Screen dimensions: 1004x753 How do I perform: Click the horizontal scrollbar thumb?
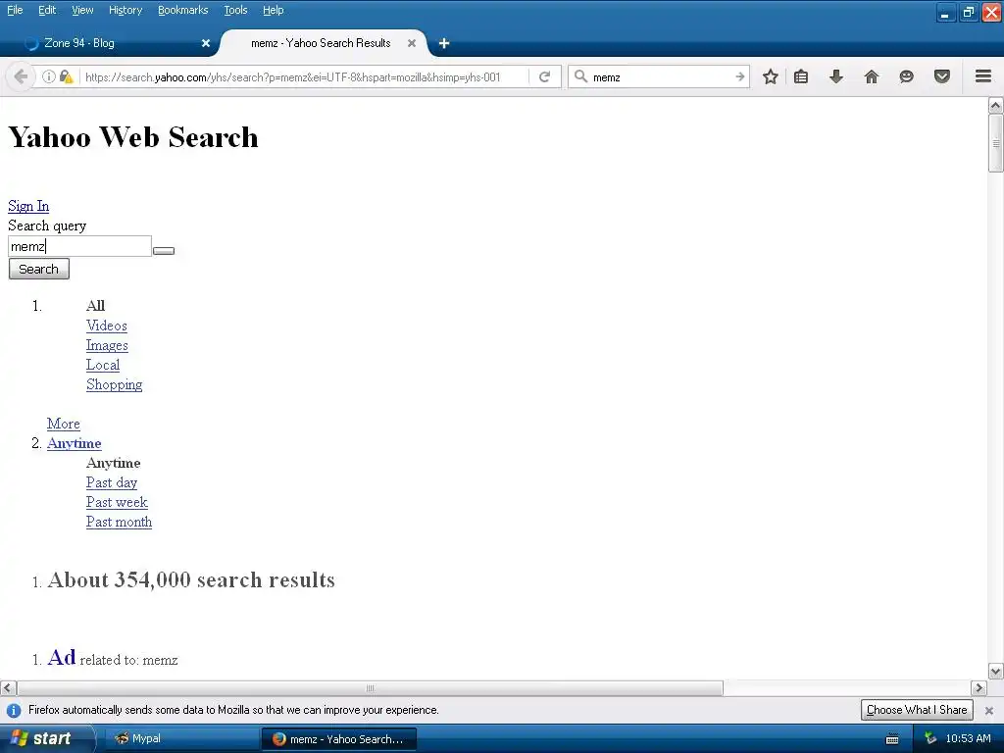pyautogui.click(x=370, y=688)
